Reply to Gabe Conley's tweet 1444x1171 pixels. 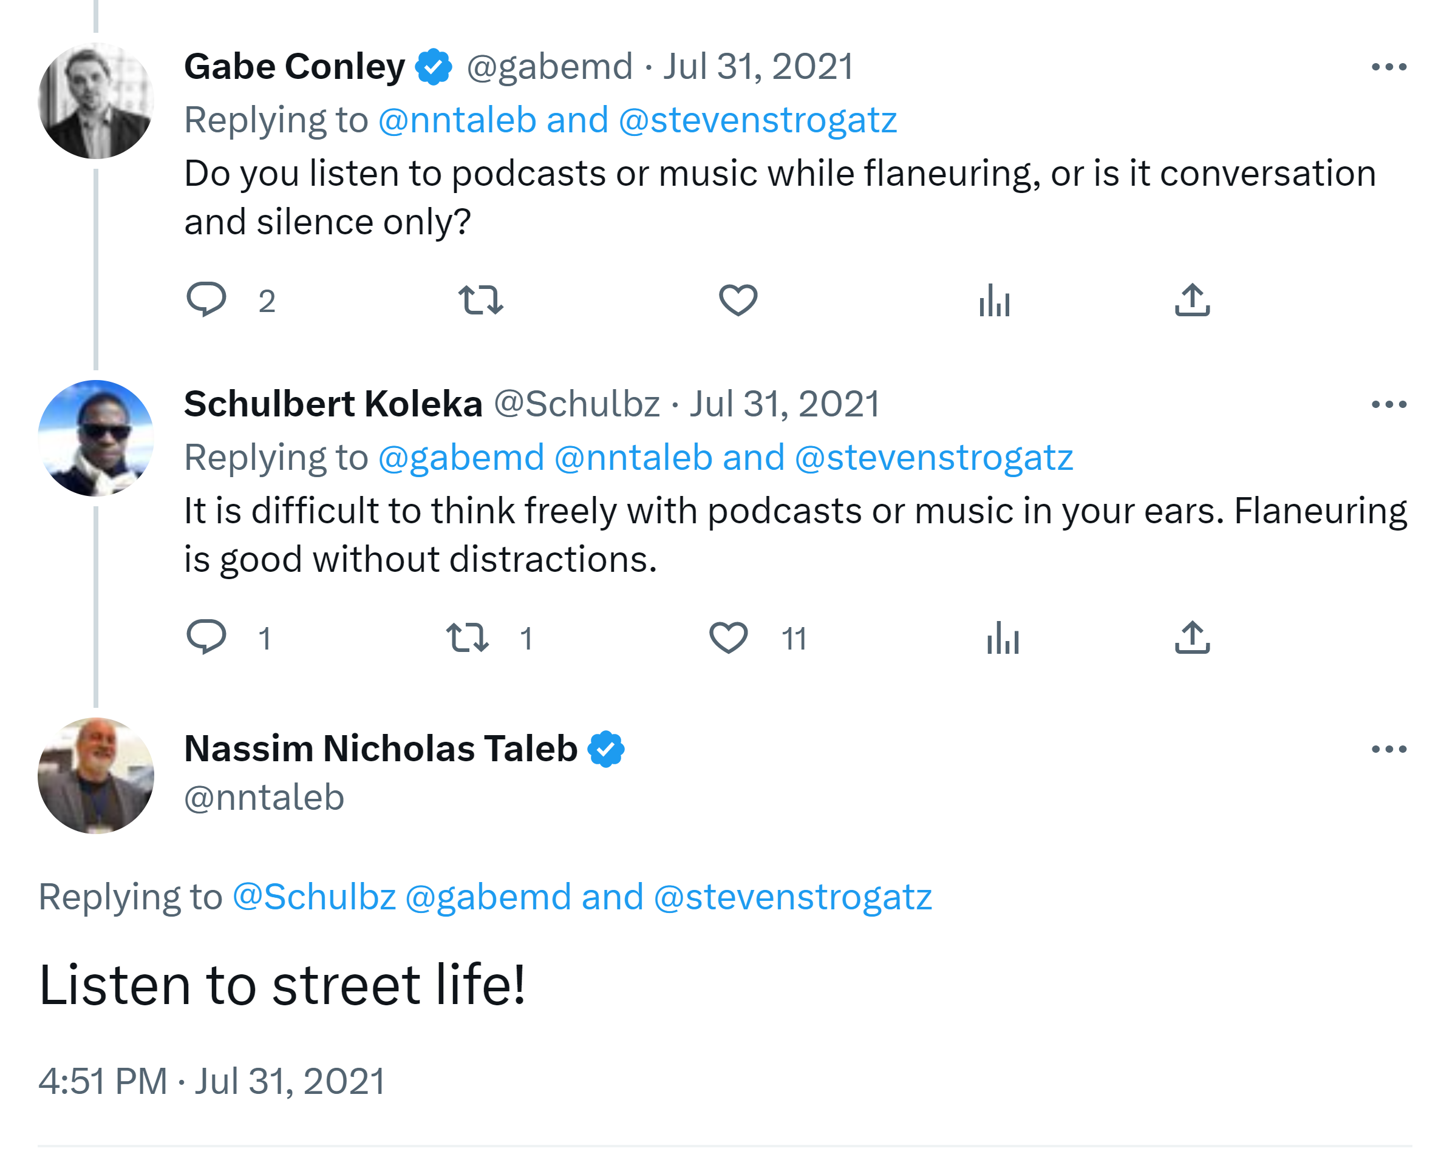(x=206, y=299)
